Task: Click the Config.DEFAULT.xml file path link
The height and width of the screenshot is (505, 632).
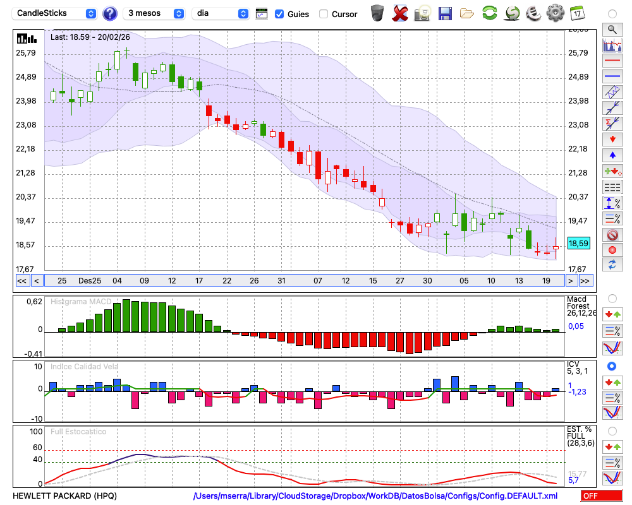Action: pyautogui.click(x=375, y=496)
